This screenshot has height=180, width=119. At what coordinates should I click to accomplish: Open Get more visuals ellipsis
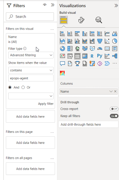tap(115, 63)
